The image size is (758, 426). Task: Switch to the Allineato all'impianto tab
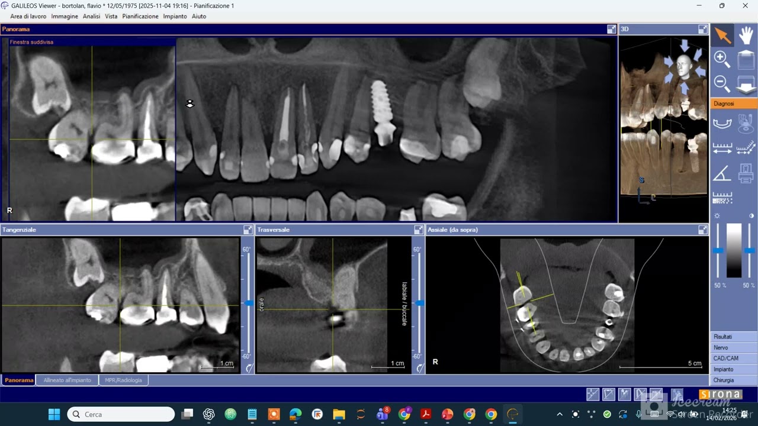point(68,380)
